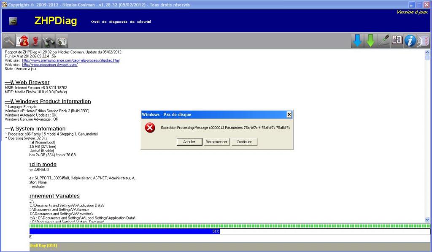The width and height of the screenshot is (432, 252).
Task: Open the screwdriver options tool
Action: [x=384, y=41]
